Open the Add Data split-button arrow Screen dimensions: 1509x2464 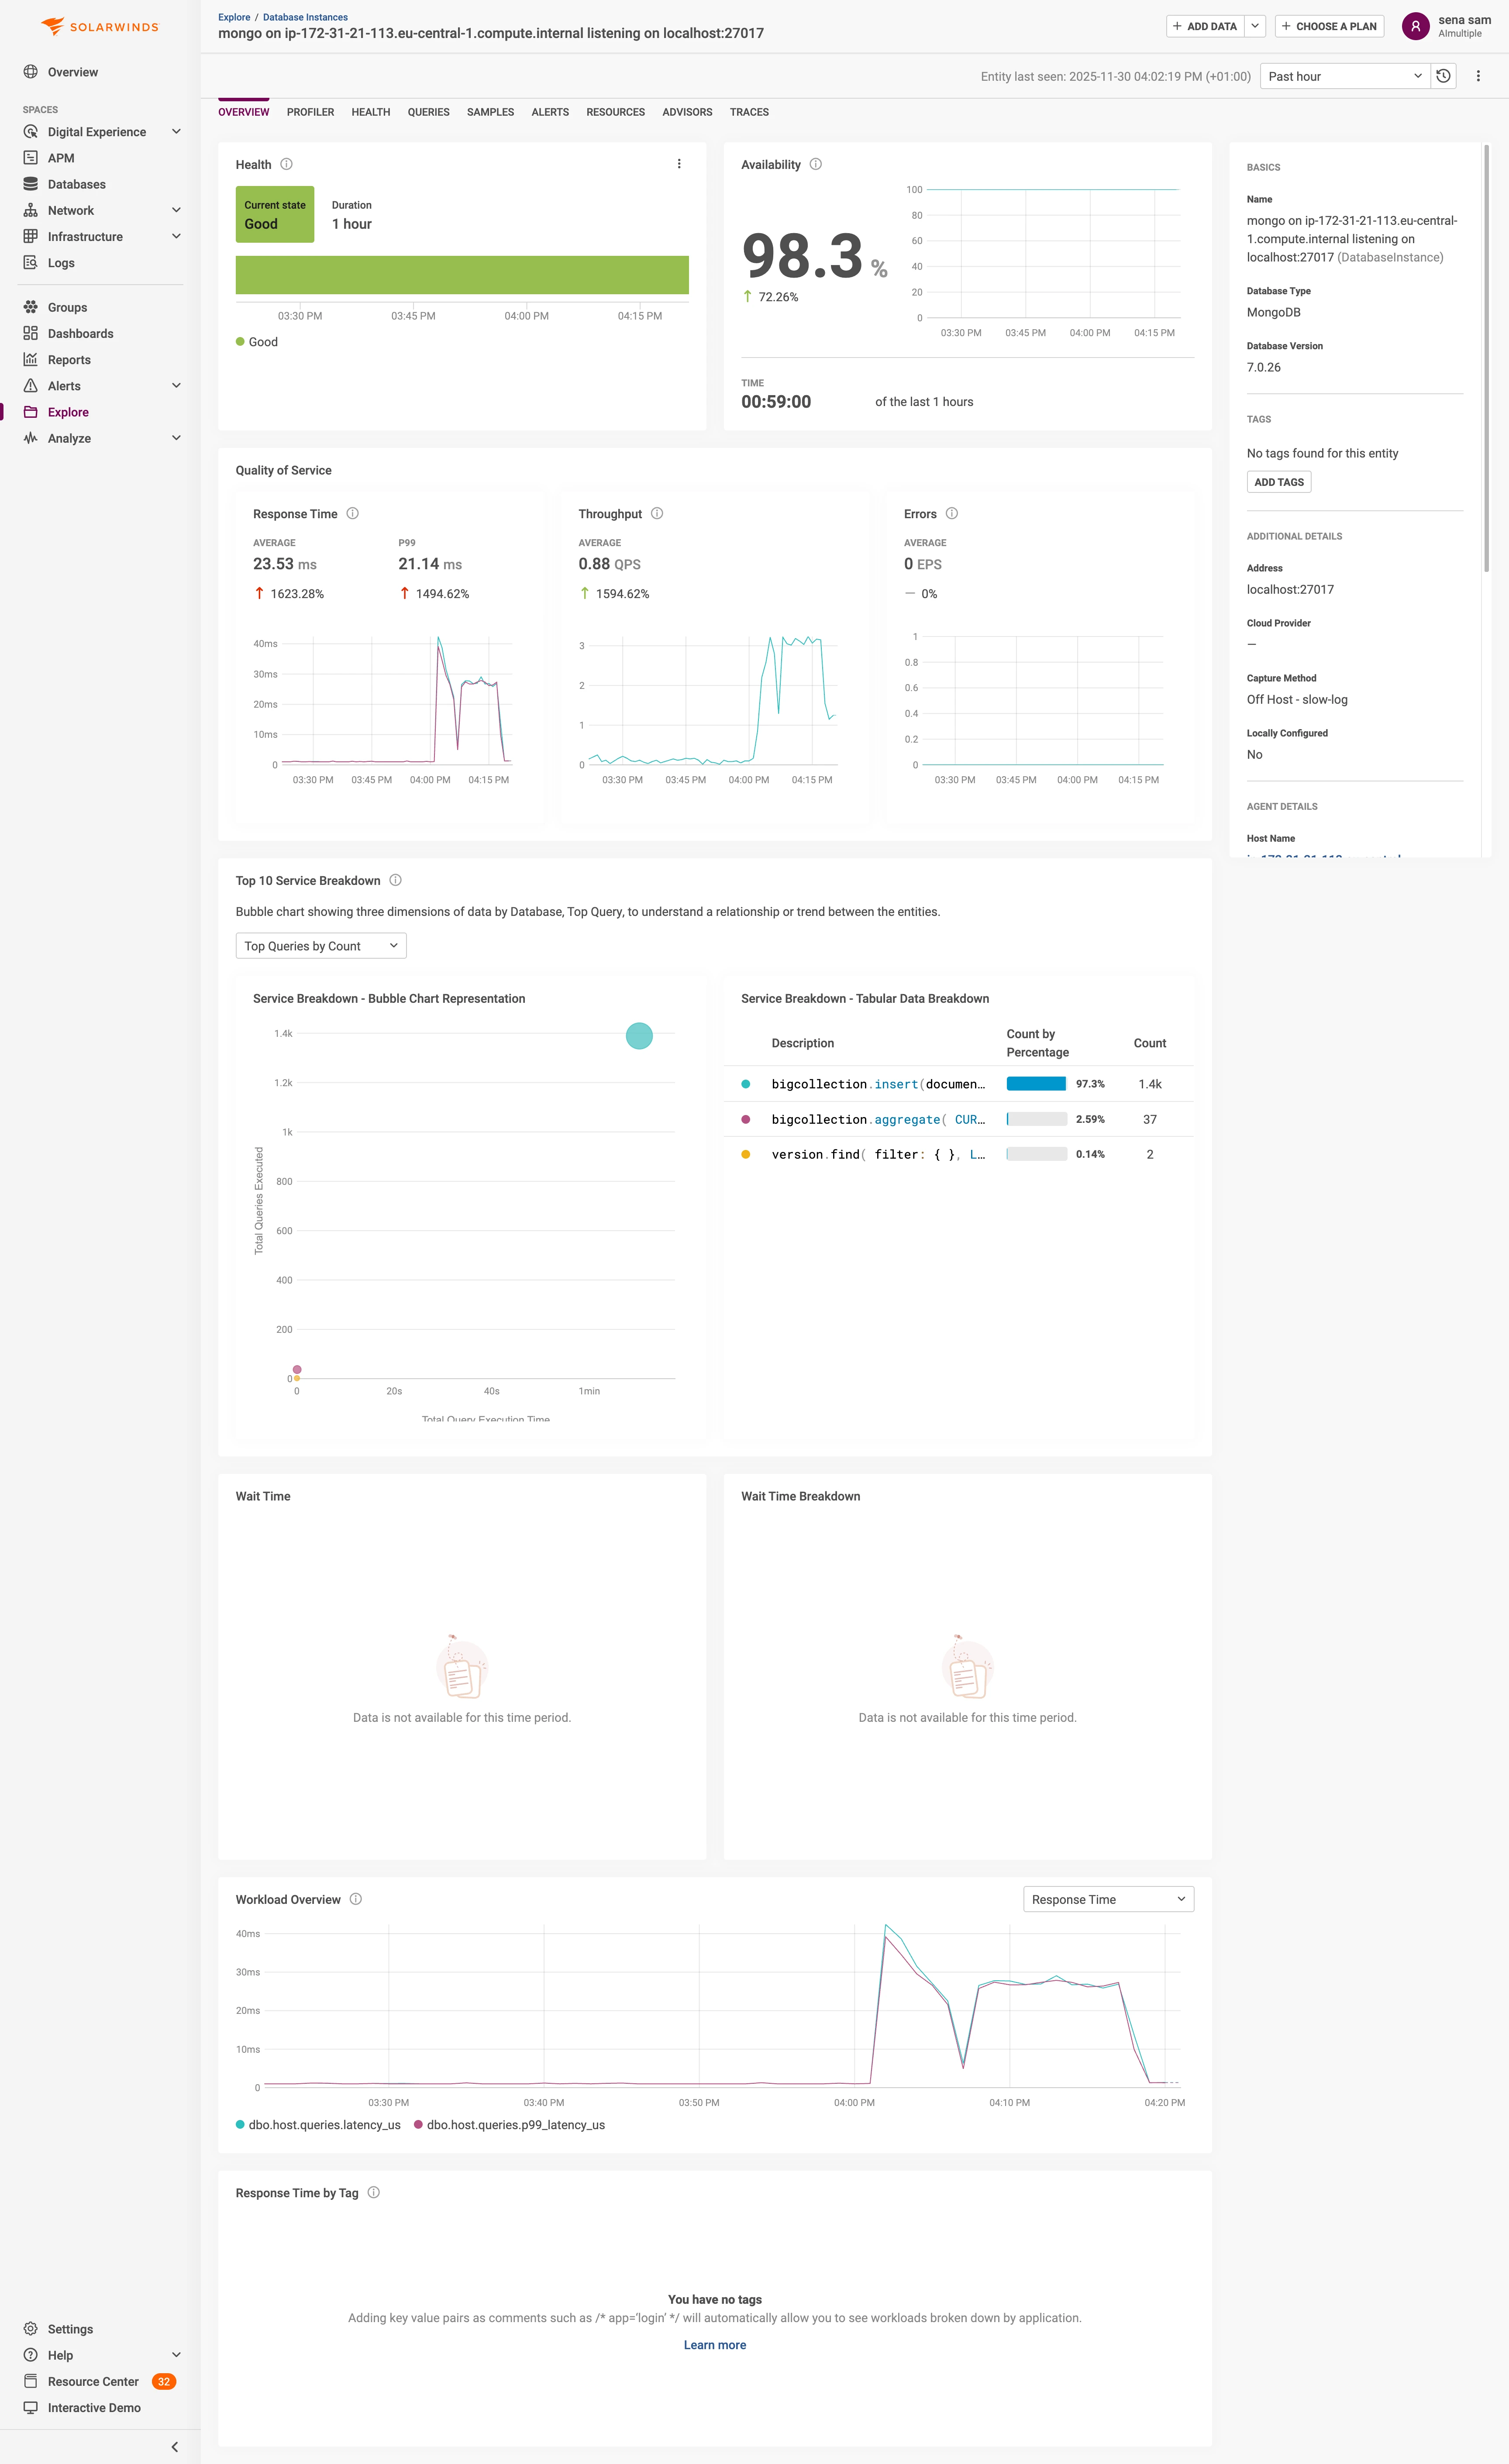point(1255,26)
